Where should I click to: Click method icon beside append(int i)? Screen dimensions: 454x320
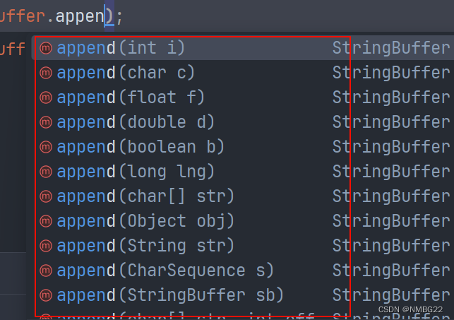(x=46, y=48)
